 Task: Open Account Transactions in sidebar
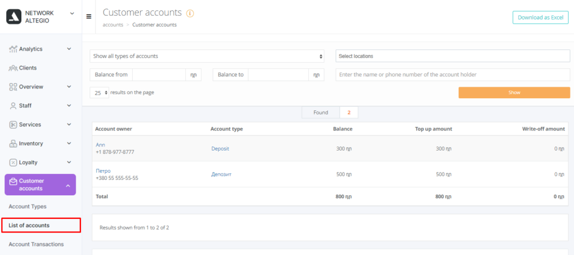coord(36,245)
